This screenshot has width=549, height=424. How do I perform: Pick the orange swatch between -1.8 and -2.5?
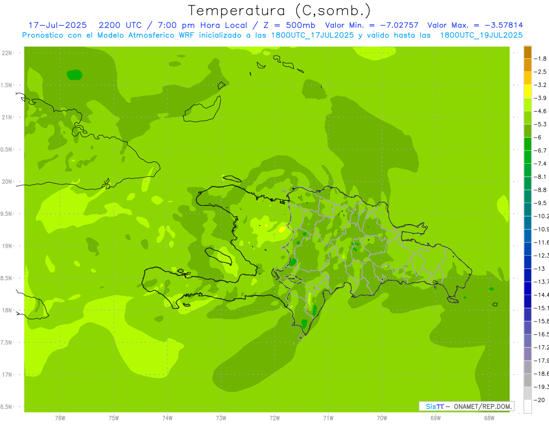click(x=527, y=65)
